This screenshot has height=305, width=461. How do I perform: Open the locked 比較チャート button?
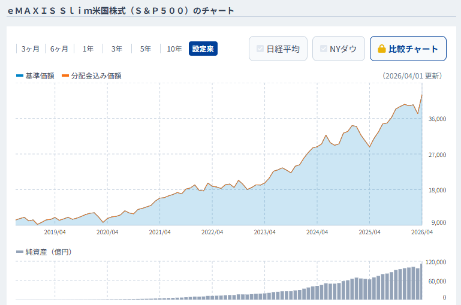tap(408, 49)
